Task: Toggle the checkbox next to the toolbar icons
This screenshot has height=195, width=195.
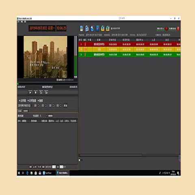Action: pos(112,28)
